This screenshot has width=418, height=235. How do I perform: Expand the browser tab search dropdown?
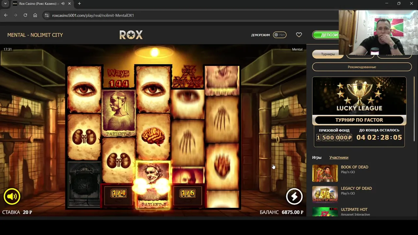pyautogui.click(x=5, y=4)
